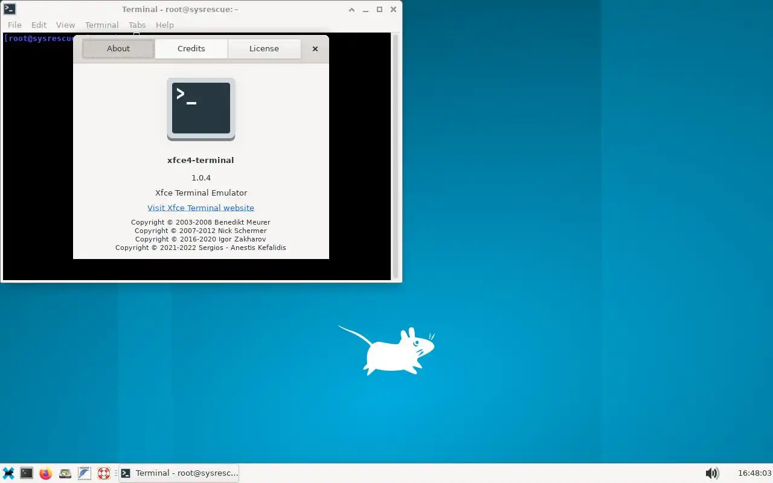
Task: Click the version number 1.0.4
Action: click(x=201, y=178)
